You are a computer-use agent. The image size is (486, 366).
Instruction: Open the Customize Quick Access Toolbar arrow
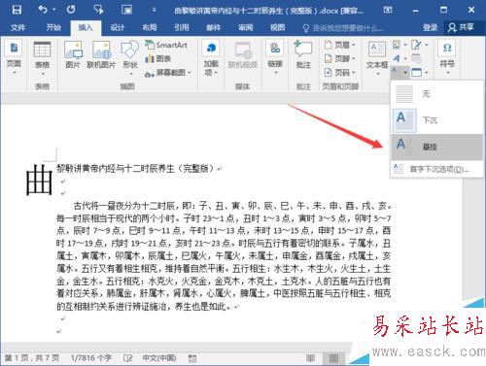(x=154, y=11)
